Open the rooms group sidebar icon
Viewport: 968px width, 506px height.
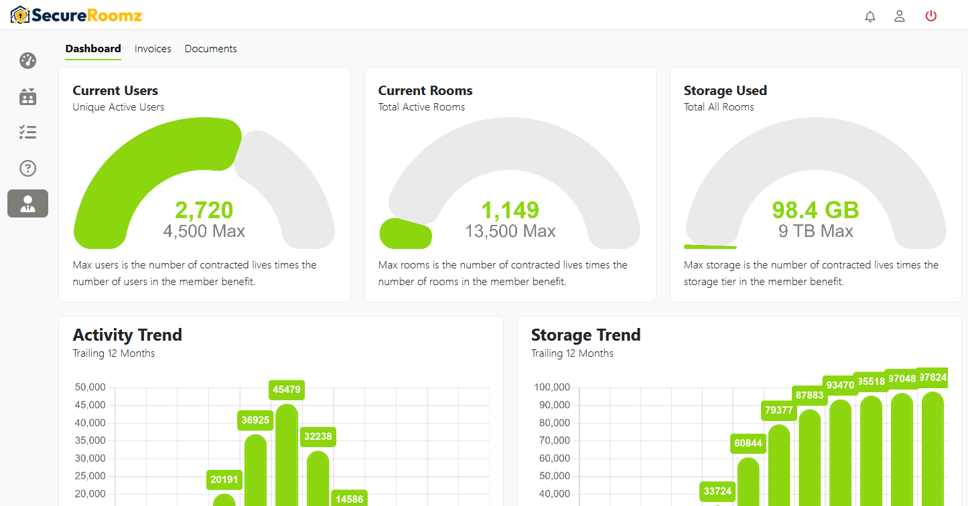click(27, 97)
